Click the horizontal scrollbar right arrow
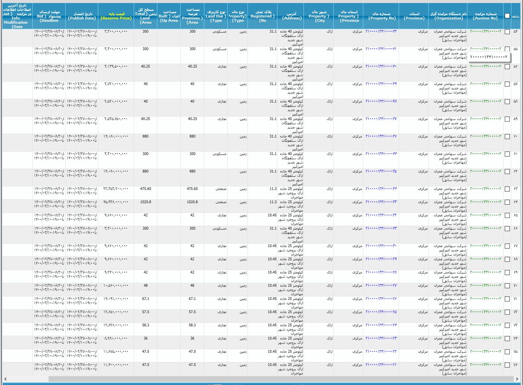 click(x=517, y=379)
